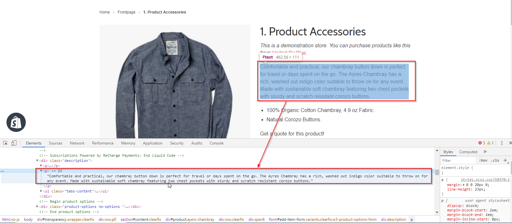
Task: Expand the div product-options no-options node
Action: tap(37, 207)
